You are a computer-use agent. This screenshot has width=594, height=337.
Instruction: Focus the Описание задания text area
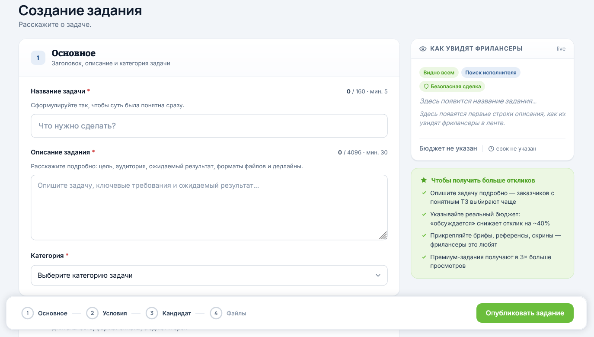click(x=209, y=207)
